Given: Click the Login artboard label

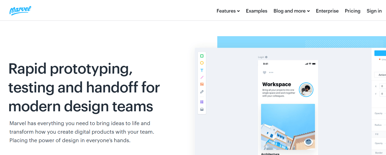Looking at the screenshot, I should click(261, 57).
